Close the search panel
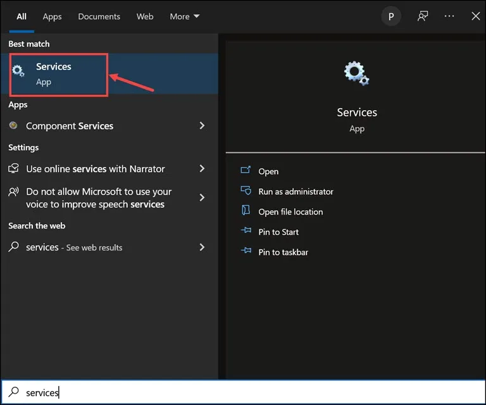Viewport: 486px width, 405px height. coord(476,16)
